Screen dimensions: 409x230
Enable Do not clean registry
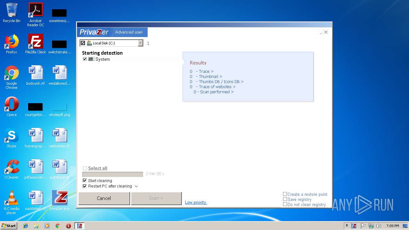285,204
